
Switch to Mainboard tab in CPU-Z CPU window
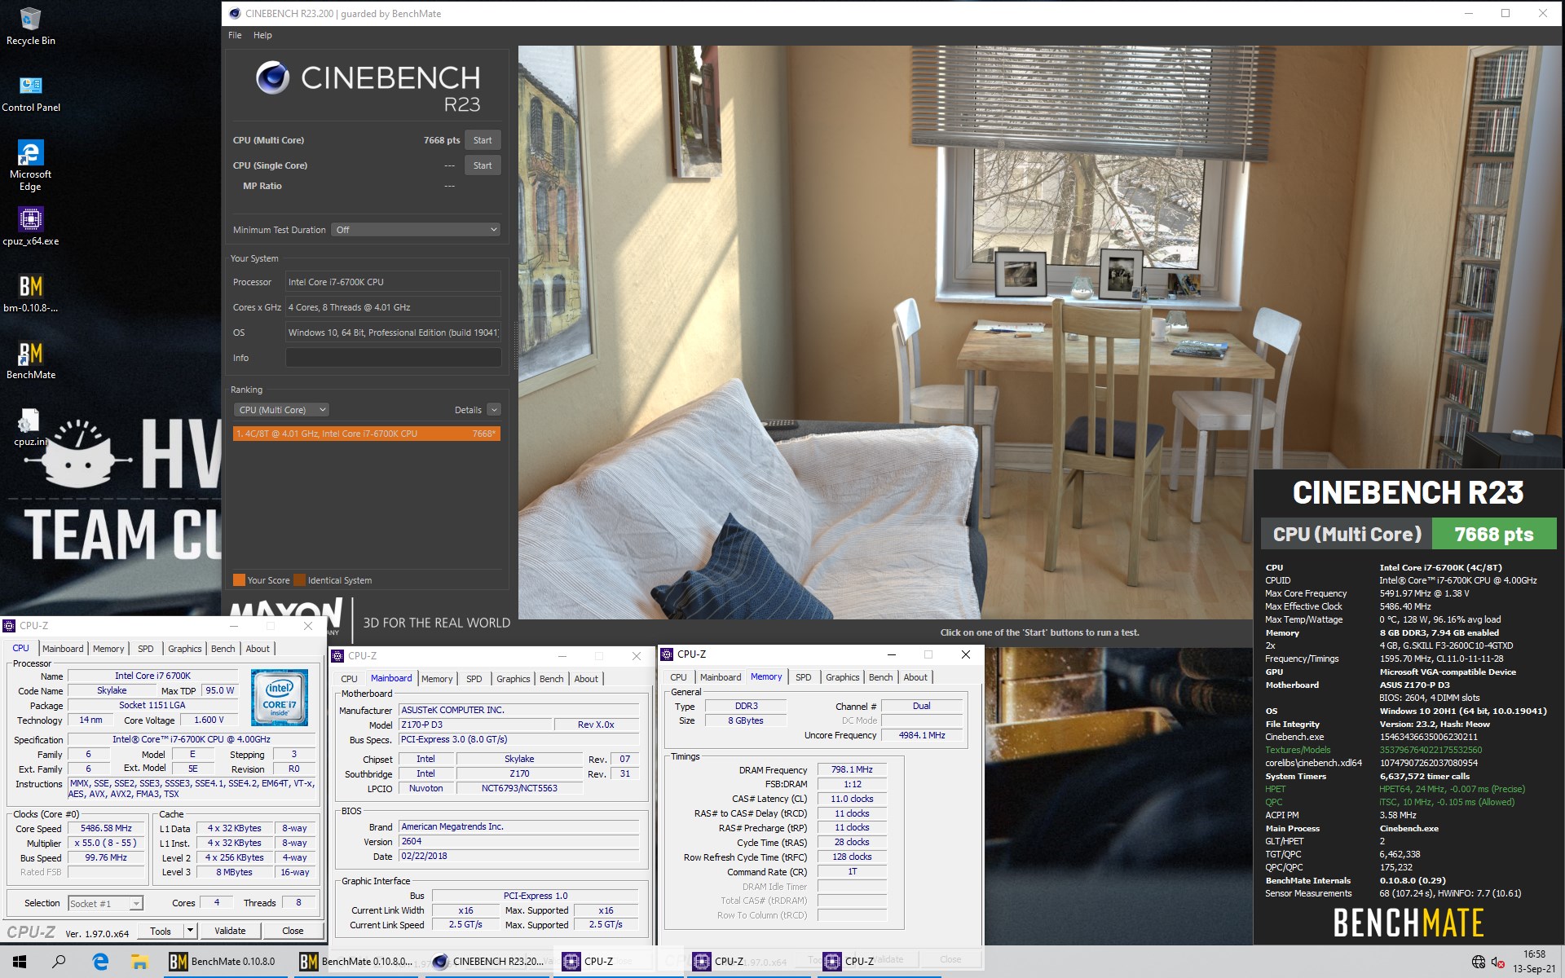[x=63, y=649]
